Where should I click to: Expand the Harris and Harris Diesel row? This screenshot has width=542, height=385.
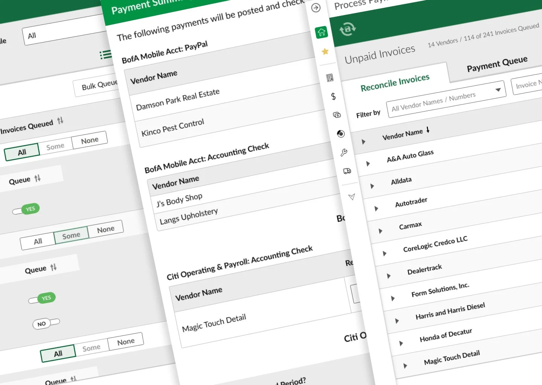(397, 321)
